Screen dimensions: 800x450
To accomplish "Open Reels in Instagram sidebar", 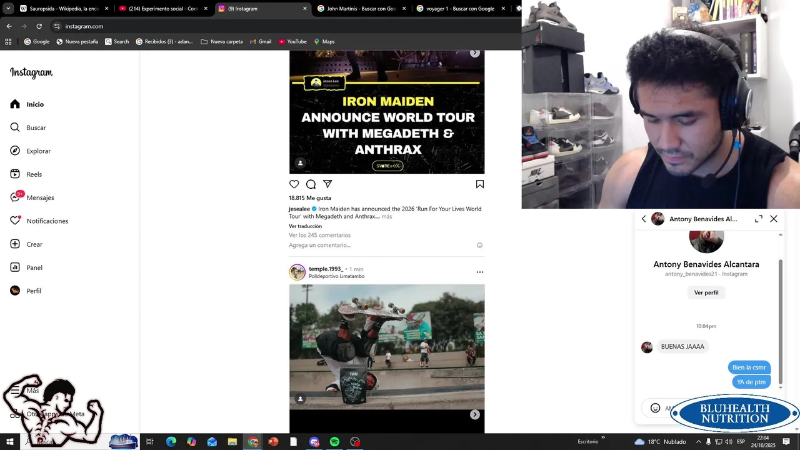I will (x=26, y=174).
